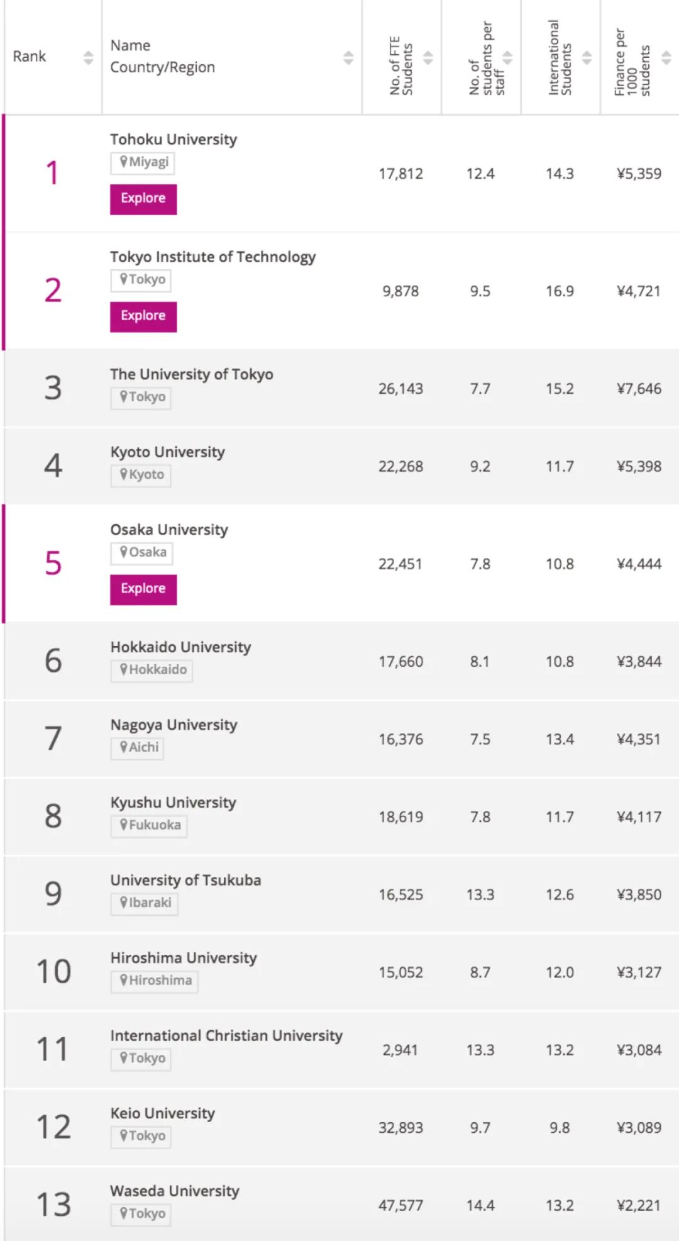This screenshot has width=679, height=1241.
Task: Sort by Finance per 1000 students
Action: (x=666, y=57)
